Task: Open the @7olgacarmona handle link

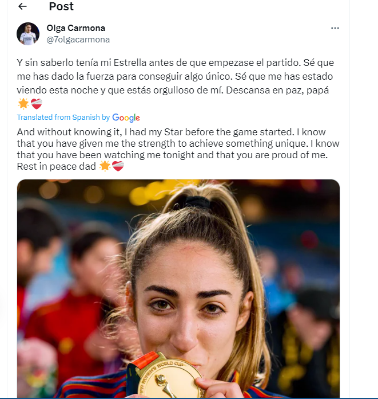Action: point(78,40)
